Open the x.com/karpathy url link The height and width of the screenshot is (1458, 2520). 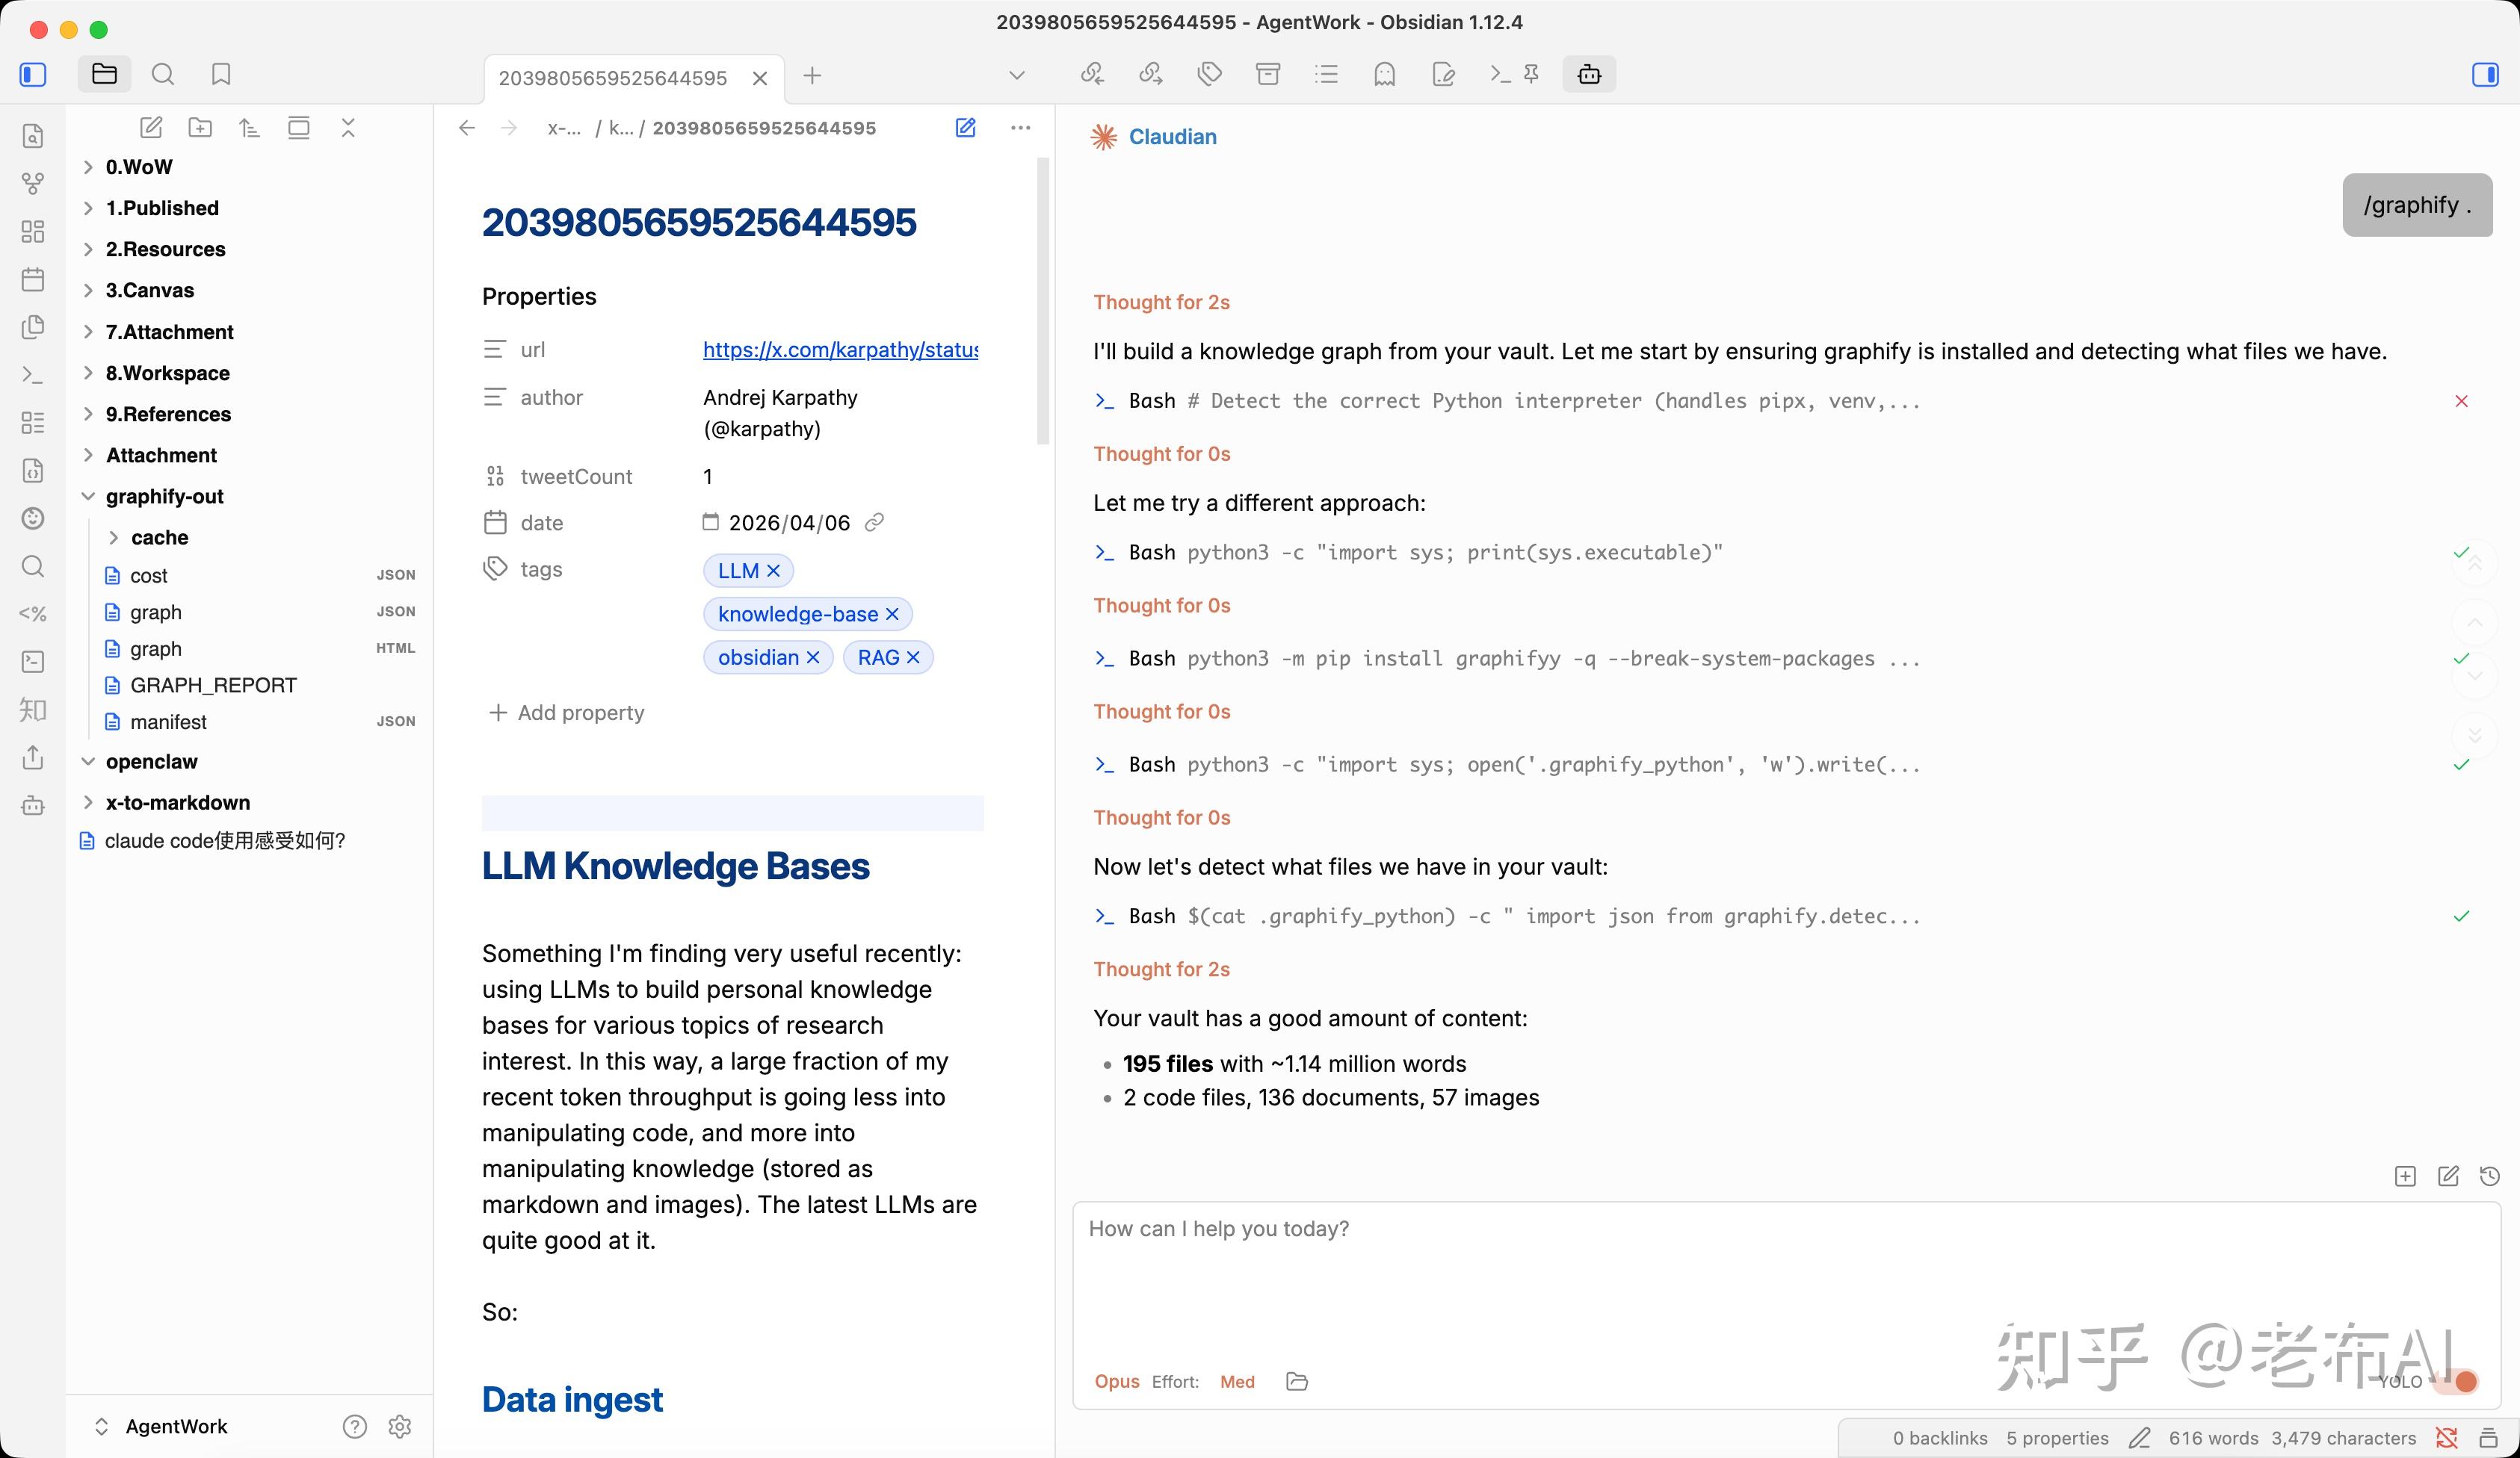(840, 350)
